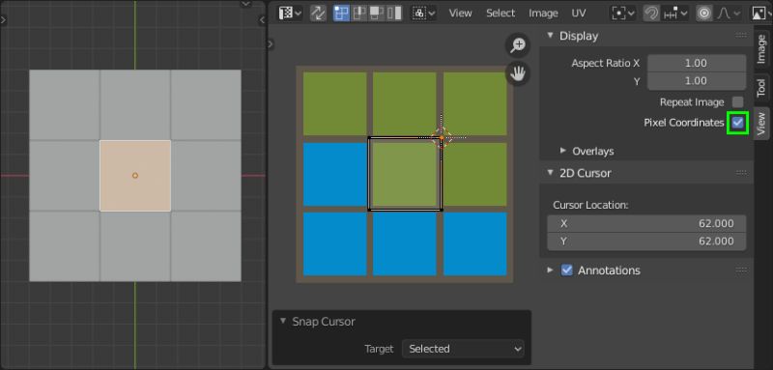Click the selected center UV face

click(x=405, y=174)
